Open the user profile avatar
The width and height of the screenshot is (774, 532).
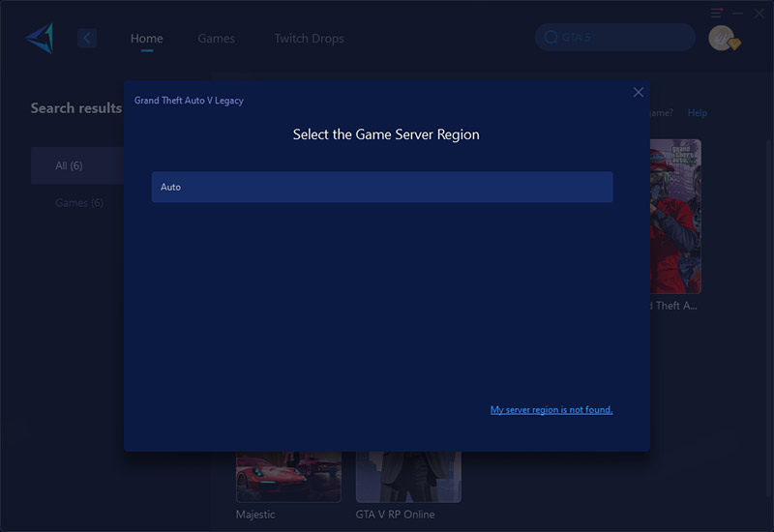pyautogui.click(x=721, y=38)
